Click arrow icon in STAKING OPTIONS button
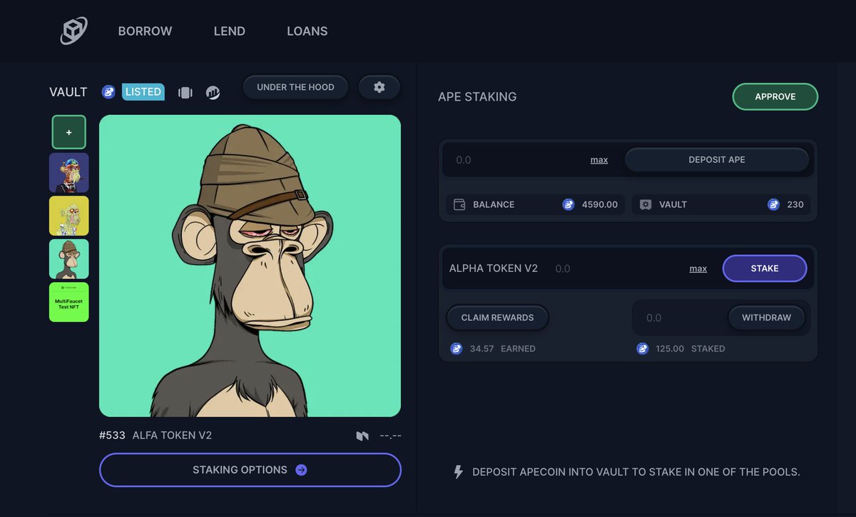 (x=301, y=470)
